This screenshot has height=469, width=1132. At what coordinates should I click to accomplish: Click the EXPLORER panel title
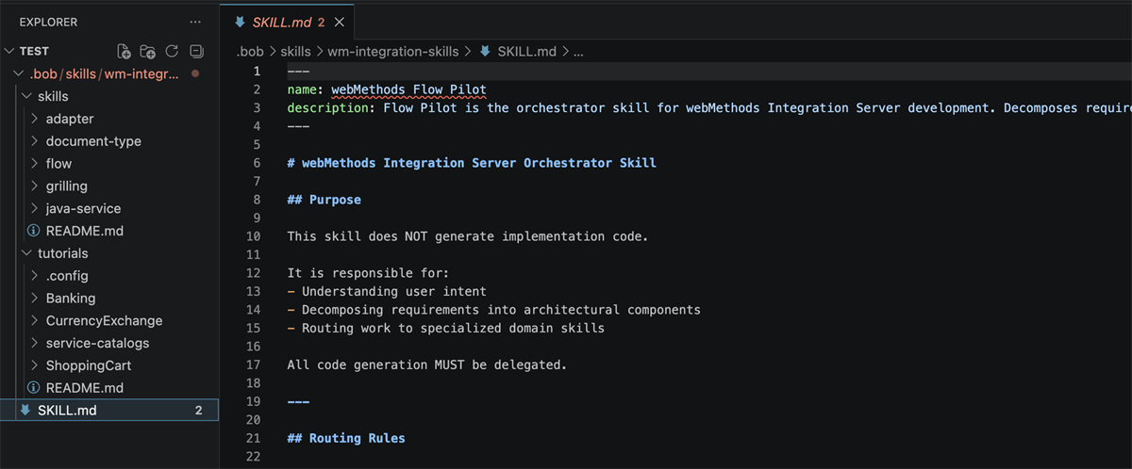point(48,22)
